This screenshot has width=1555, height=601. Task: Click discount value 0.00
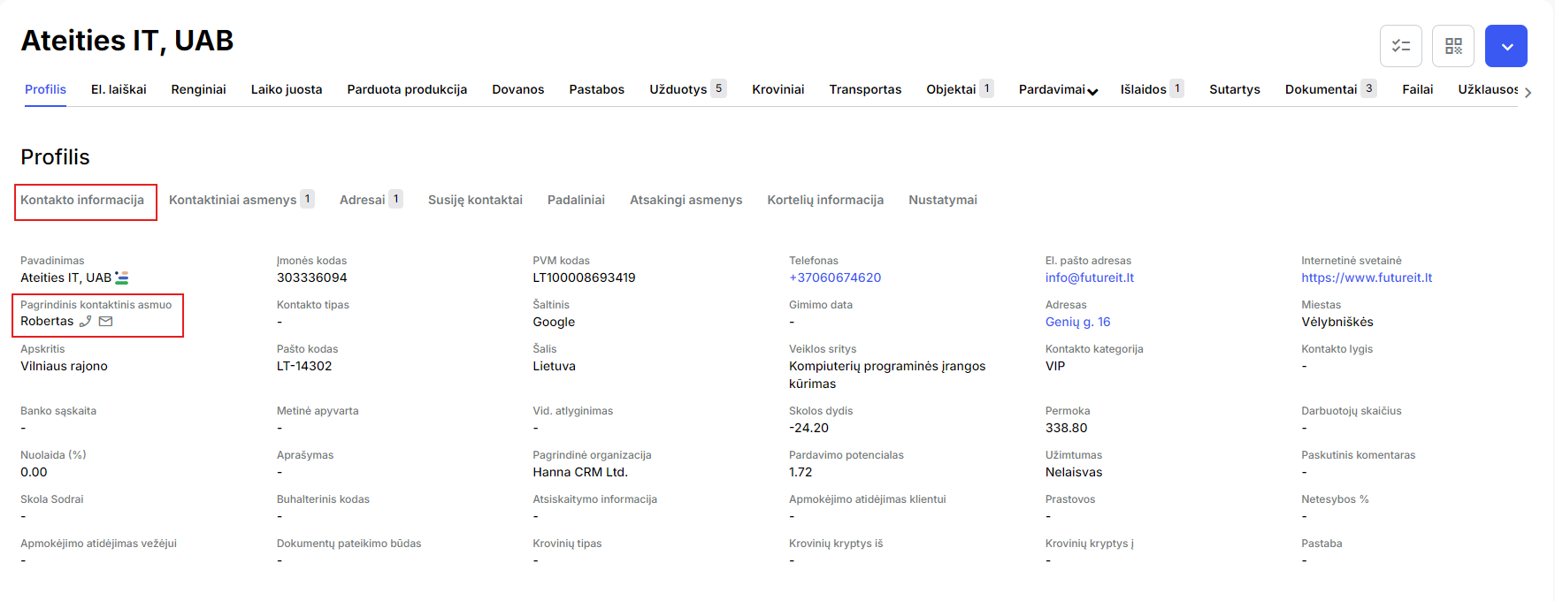tap(34, 472)
